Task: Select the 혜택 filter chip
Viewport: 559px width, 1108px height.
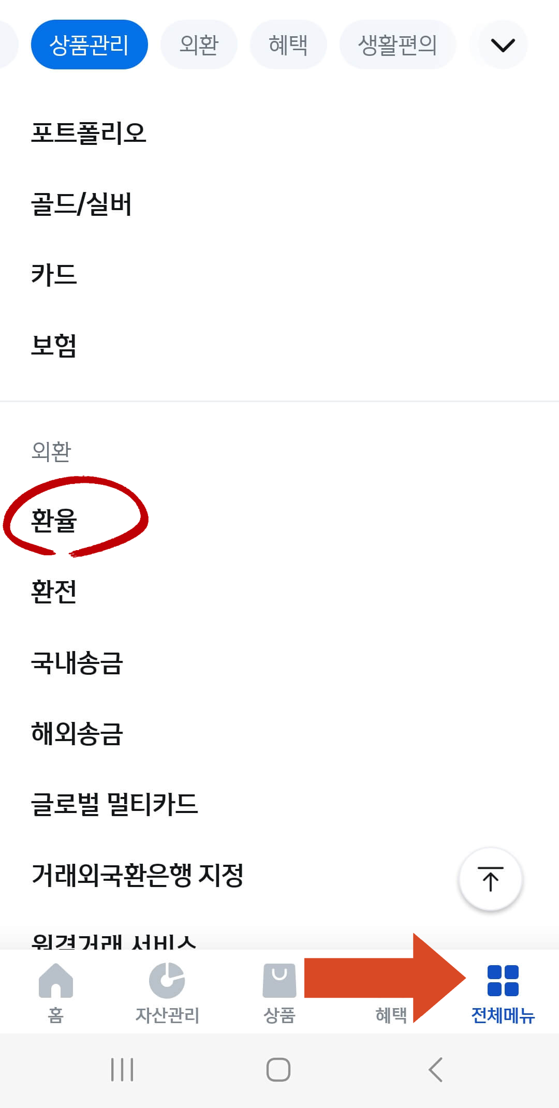Action: pyautogui.click(x=288, y=45)
